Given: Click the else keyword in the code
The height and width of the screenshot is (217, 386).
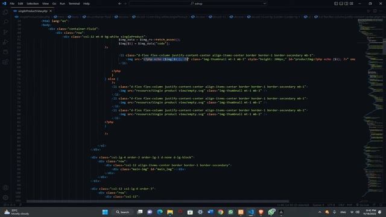Looking at the screenshot, I should [x=112, y=79].
